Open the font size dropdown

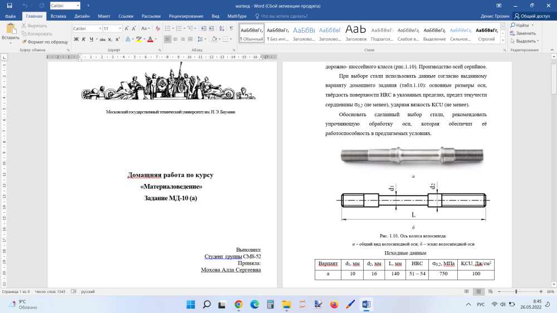120,28
